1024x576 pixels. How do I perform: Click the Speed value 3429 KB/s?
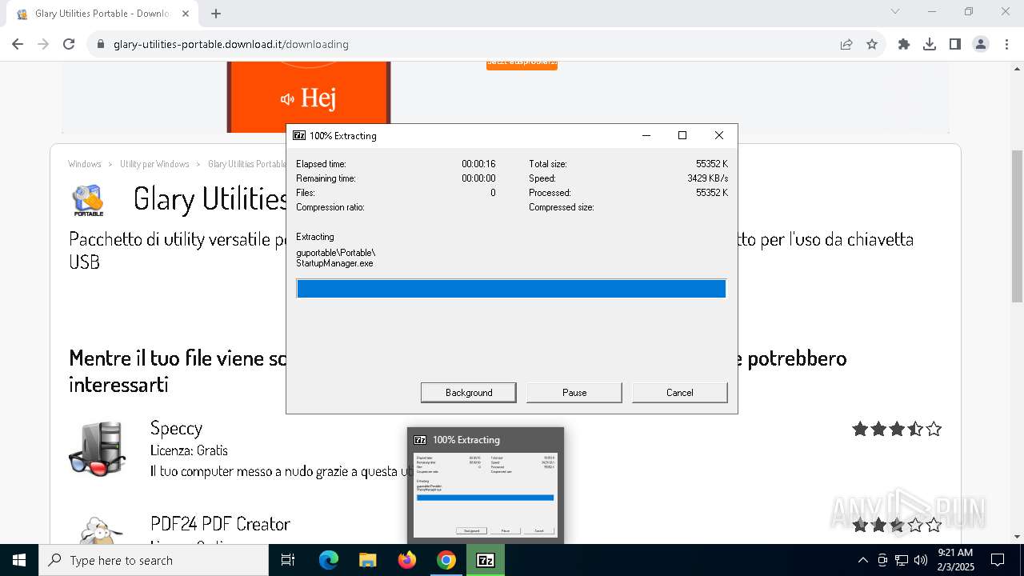pyautogui.click(x=707, y=178)
